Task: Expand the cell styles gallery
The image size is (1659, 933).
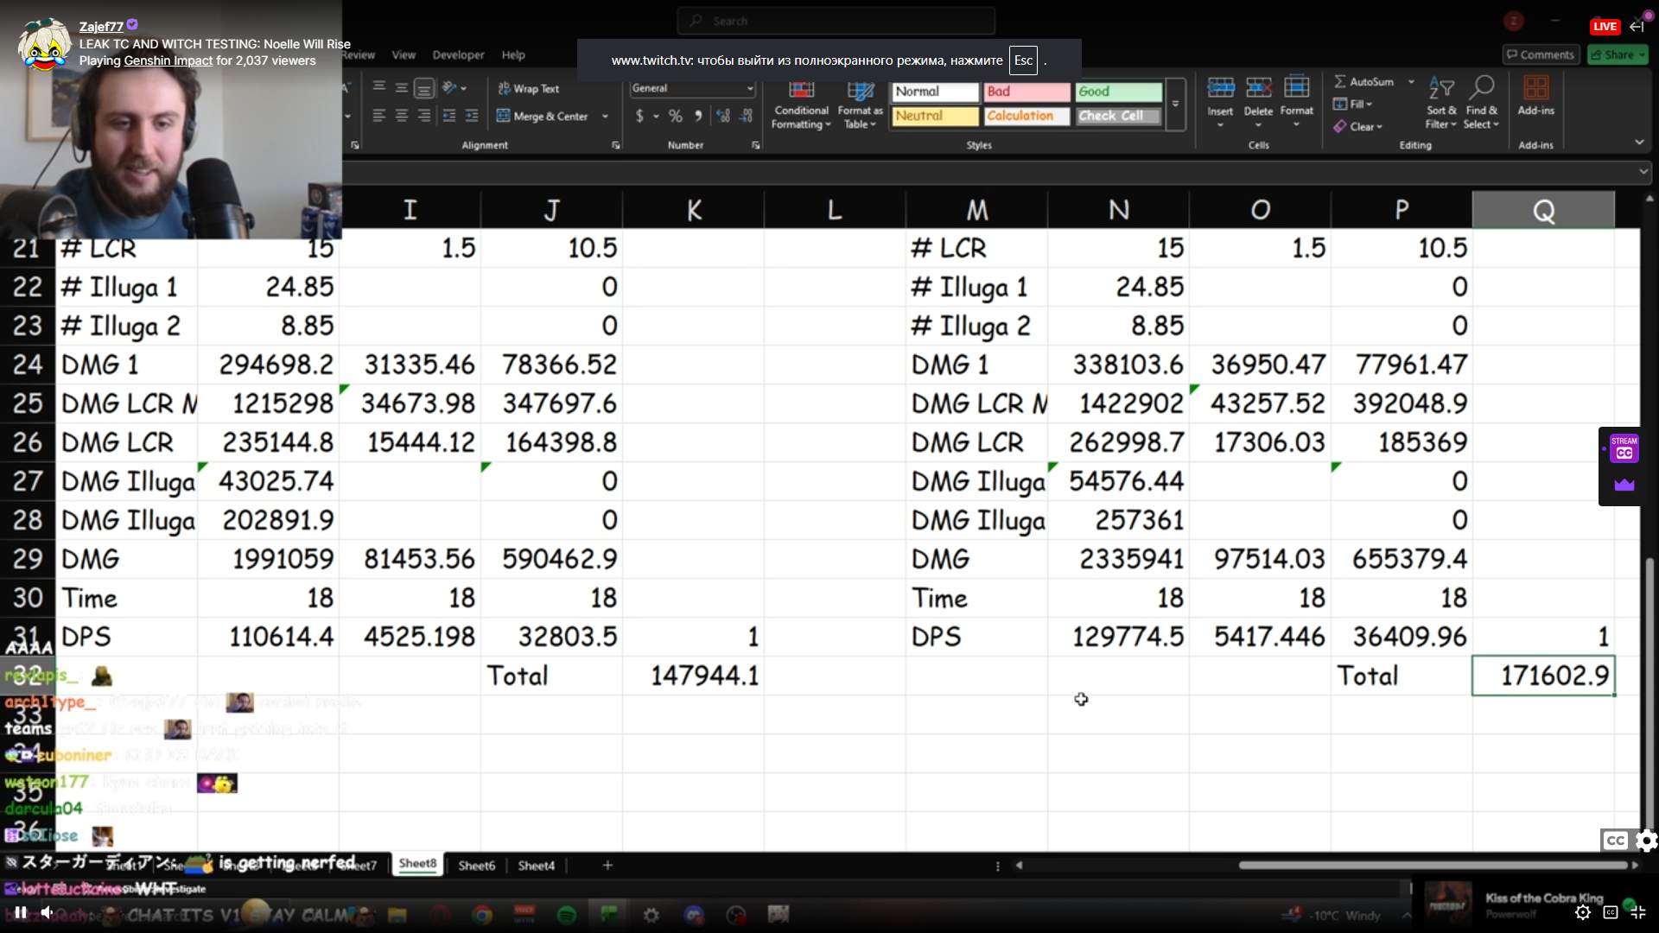Action: click(x=1175, y=104)
